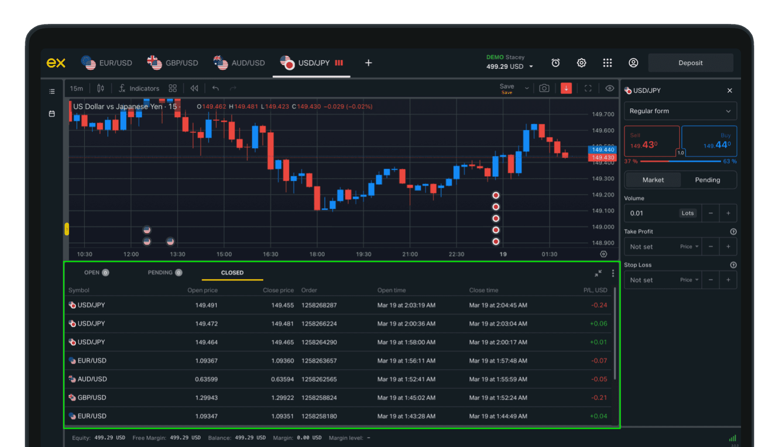Click the undo arrow above the chart
Screen dimensions: 779x447
[x=215, y=88]
